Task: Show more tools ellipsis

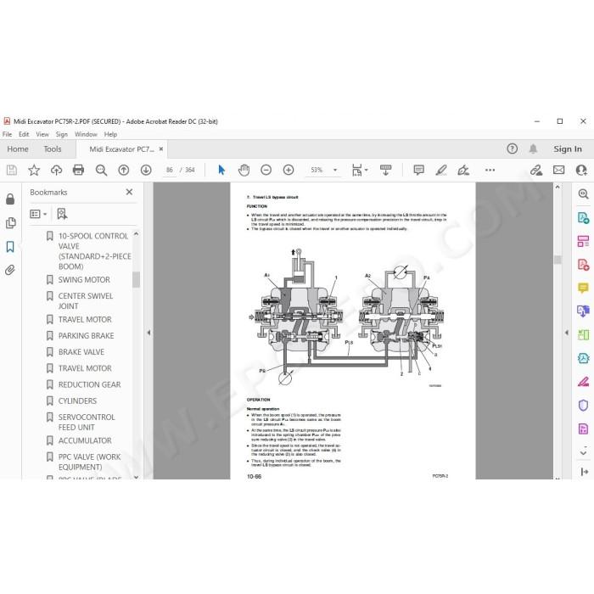Action: [490, 170]
